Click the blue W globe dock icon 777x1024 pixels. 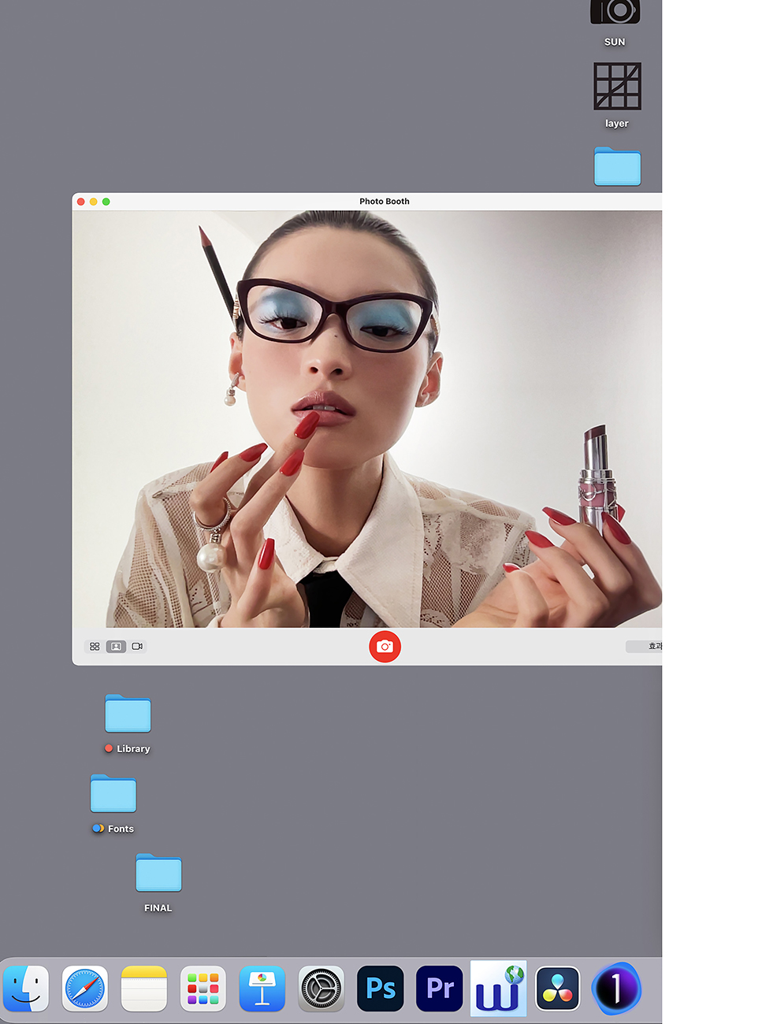(x=498, y=989)
